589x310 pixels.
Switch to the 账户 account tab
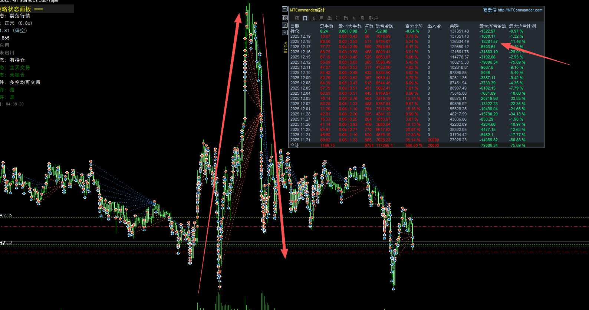pos(374,18)
